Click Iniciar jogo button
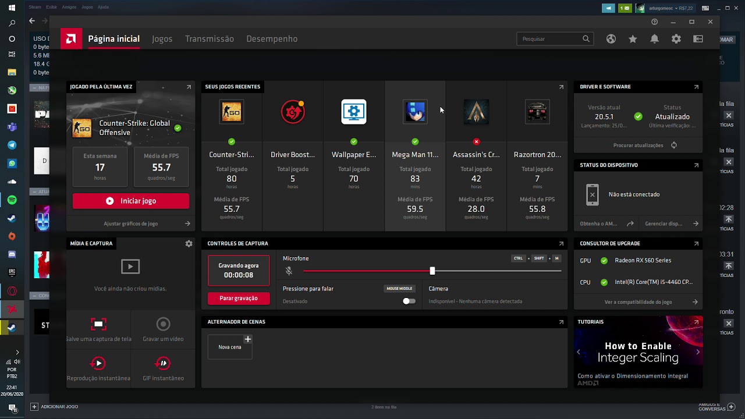 coord(131,201)
